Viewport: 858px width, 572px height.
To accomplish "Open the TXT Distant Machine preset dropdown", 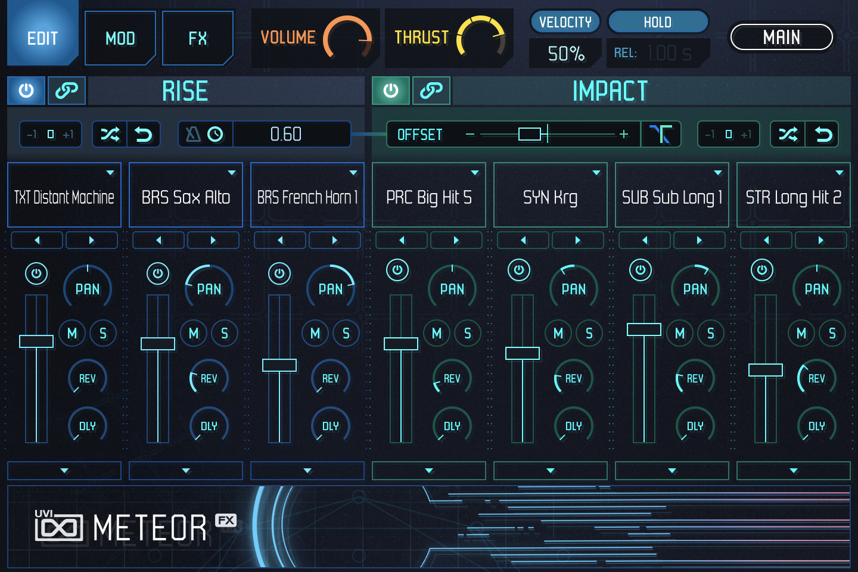I will coord(109,172).
